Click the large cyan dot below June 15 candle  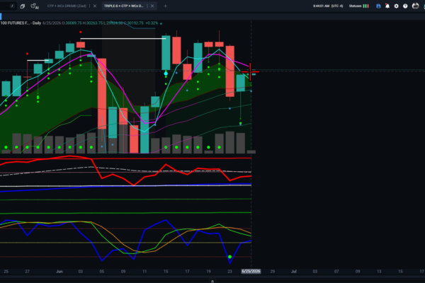pyautogui.click(x=166, y=74)
